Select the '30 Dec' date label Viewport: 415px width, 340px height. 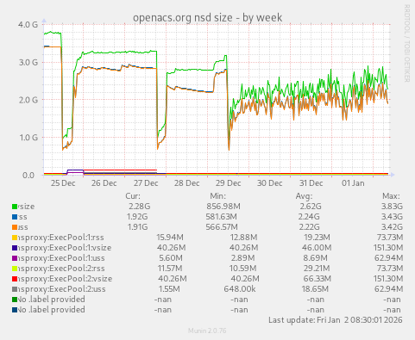point(270,183)
